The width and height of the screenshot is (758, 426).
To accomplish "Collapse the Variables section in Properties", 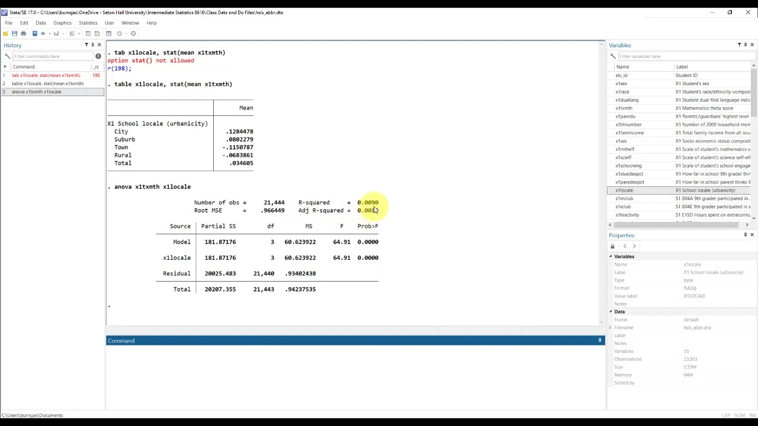I will (611, 256).
